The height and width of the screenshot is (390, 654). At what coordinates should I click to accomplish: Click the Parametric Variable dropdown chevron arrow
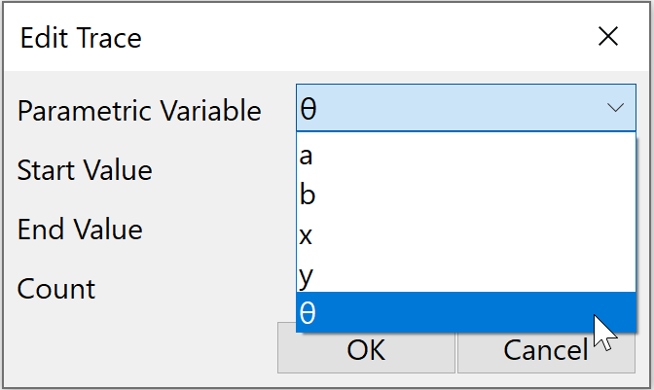(615, 108)
